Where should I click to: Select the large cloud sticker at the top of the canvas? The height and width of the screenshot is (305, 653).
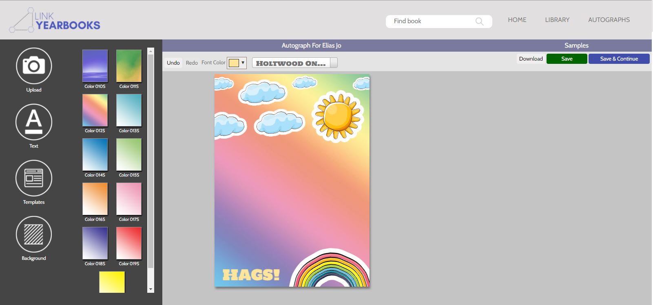pos(263,92)
